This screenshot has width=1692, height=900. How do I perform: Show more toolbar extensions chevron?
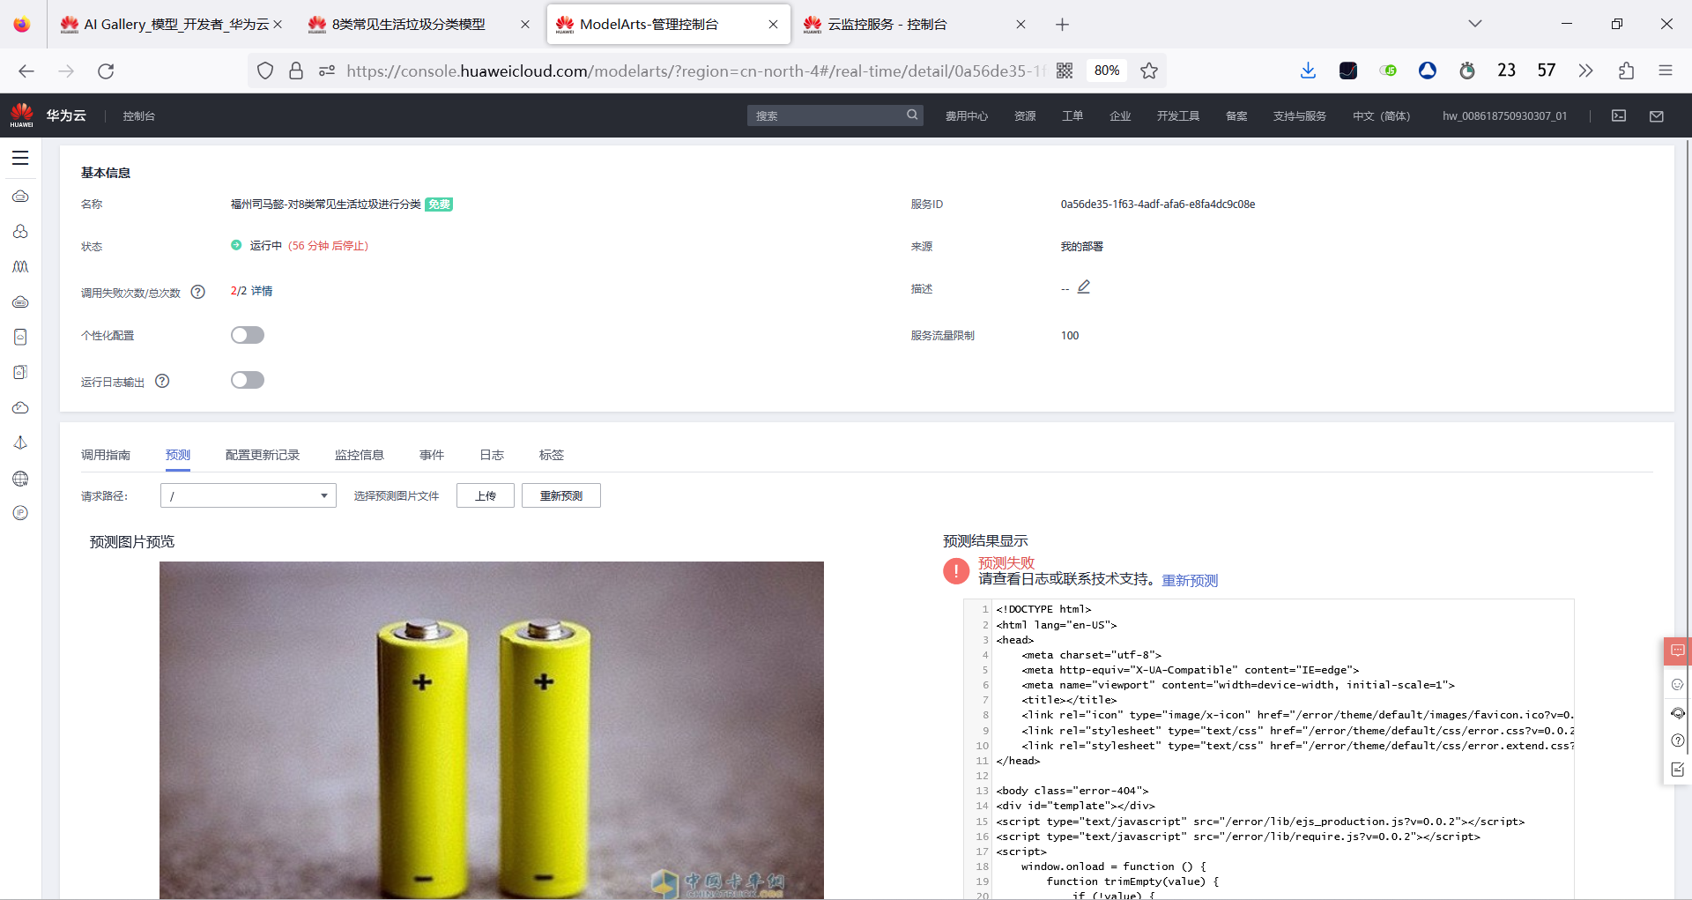coord(1585,71)
